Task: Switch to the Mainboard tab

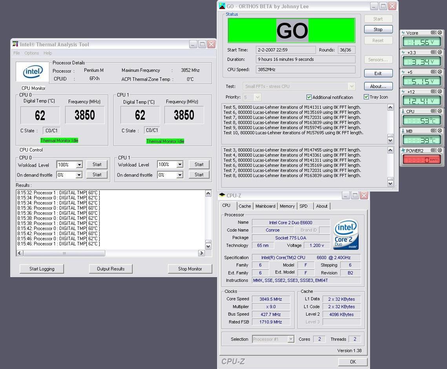Action: pyautogui.click(x=265, y=206)
